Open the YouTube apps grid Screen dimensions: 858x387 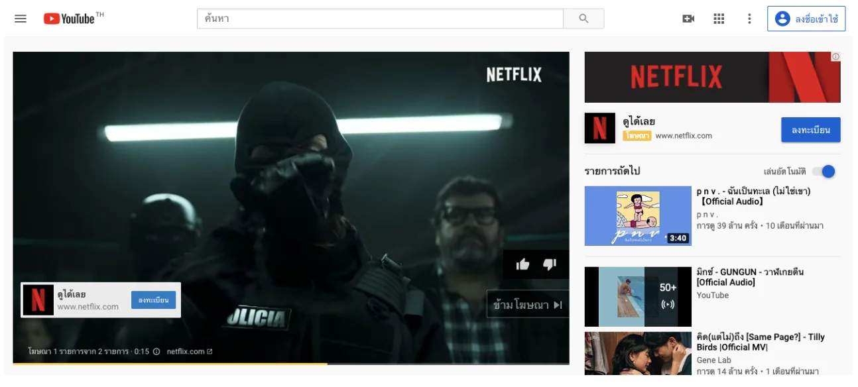[x=719, y=19]
